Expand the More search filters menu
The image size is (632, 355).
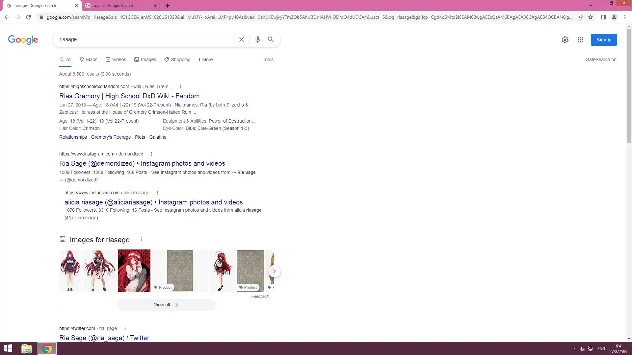[x=205, y=59]
